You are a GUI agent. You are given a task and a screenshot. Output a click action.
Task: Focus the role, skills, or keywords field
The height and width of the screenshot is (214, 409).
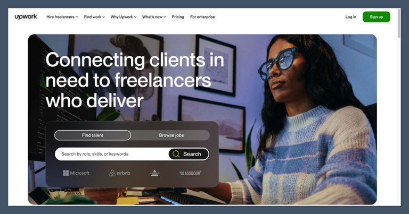click(112, 154)
